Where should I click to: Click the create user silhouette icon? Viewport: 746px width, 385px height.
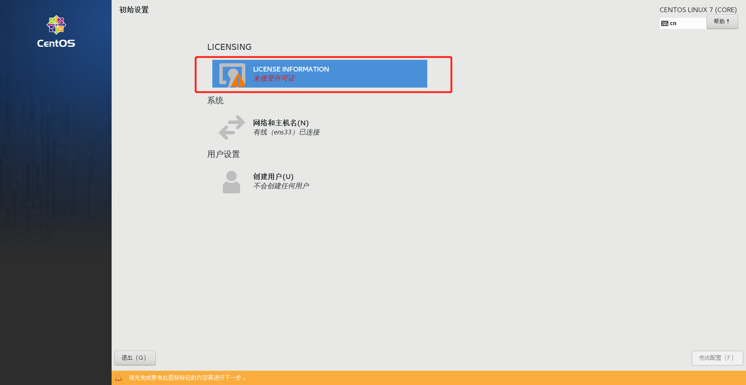[x=231, y=182]
